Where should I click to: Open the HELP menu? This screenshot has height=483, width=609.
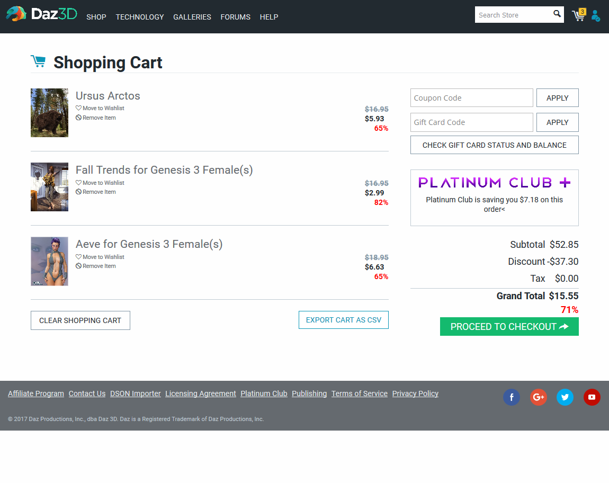pos(269,17)
